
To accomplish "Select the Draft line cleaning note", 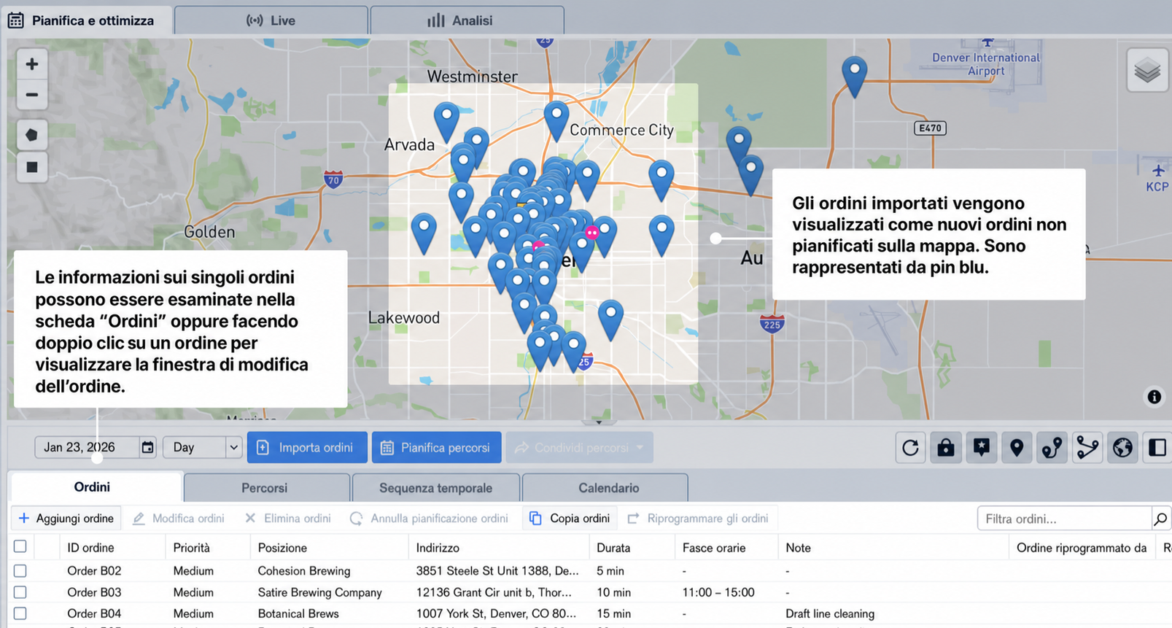I will click(830, 613).
